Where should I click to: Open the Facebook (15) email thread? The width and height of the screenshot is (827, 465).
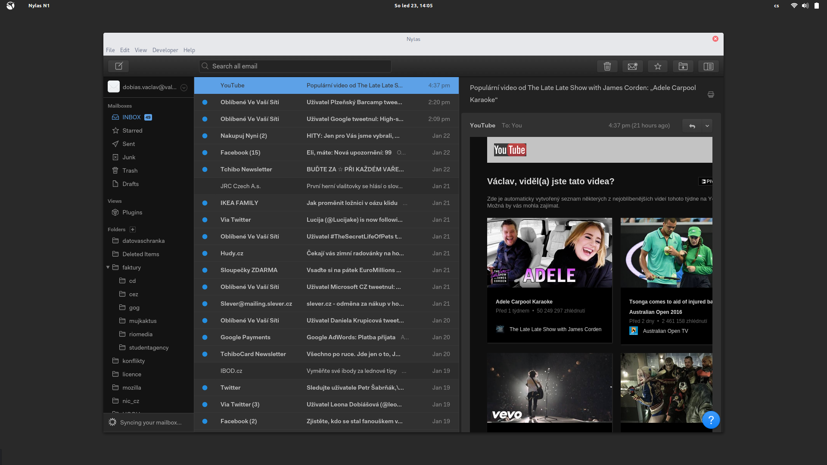click(x=326, y=152)
